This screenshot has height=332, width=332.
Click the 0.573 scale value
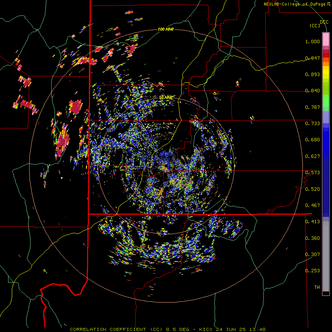click(312, 173)
